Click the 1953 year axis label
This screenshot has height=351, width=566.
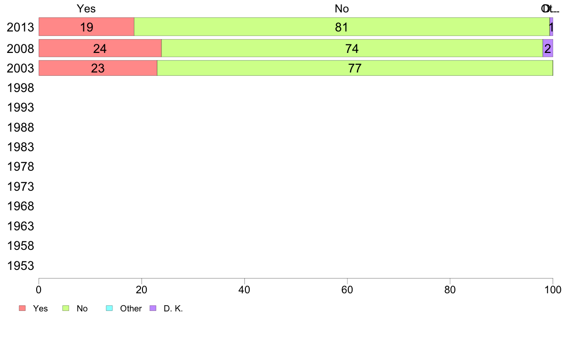coord(20,266)
